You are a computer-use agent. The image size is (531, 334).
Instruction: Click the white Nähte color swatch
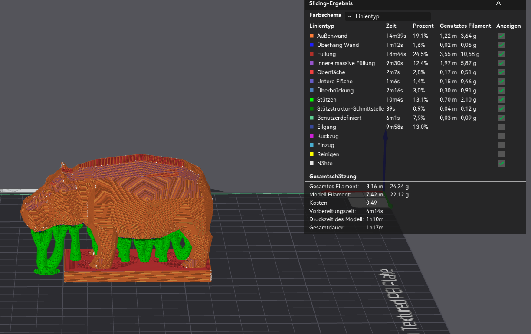[x=311, y=164]
